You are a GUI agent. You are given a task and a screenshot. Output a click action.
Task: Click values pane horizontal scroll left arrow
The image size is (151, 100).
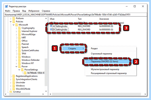[51, 94]
